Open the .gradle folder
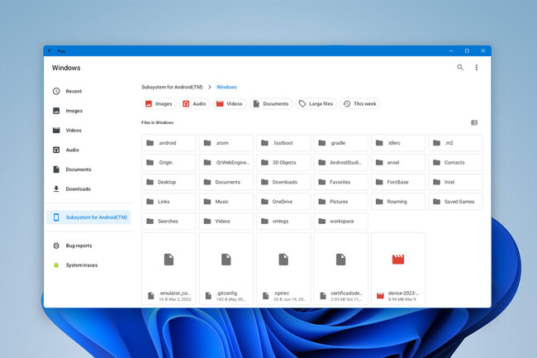Image resolution: width=537 pixels, height=358 pixels. coord(340,143)
